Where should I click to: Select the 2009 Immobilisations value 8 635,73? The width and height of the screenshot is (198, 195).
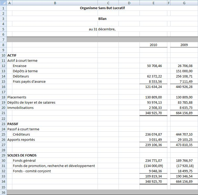pyautogui.click(x=184, y=108)
